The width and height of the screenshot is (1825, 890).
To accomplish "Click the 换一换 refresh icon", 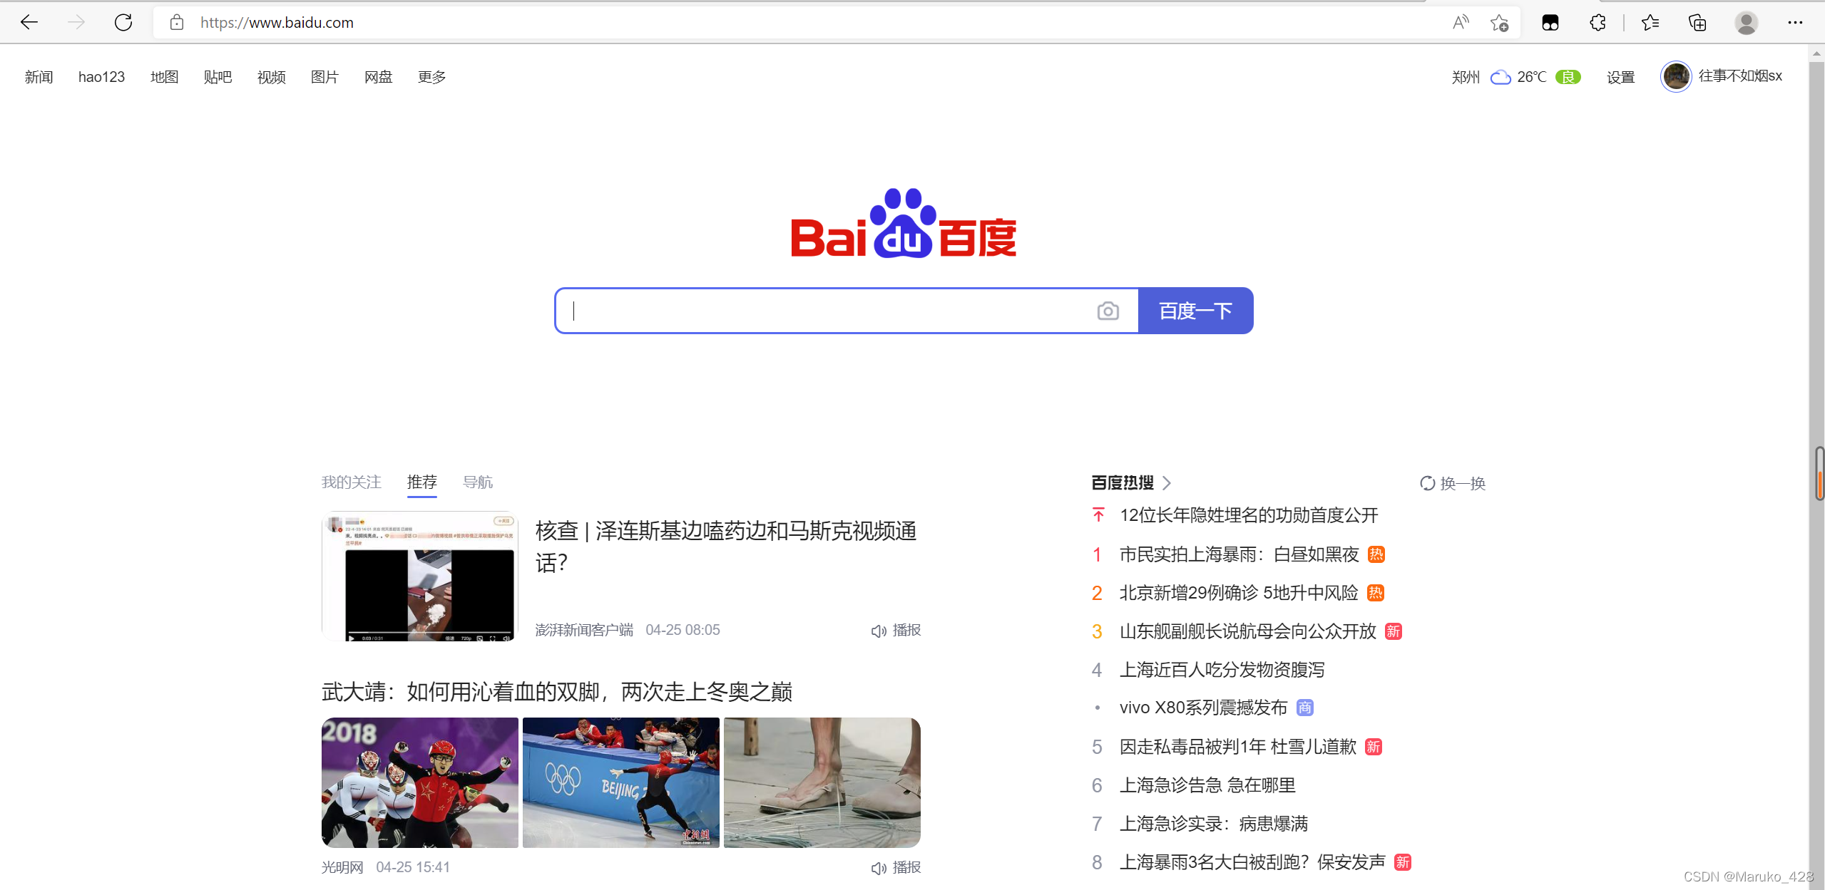I will coord(1427,483).
